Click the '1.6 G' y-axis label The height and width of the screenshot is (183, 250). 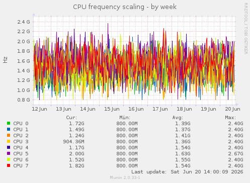(x=24, y=61)
